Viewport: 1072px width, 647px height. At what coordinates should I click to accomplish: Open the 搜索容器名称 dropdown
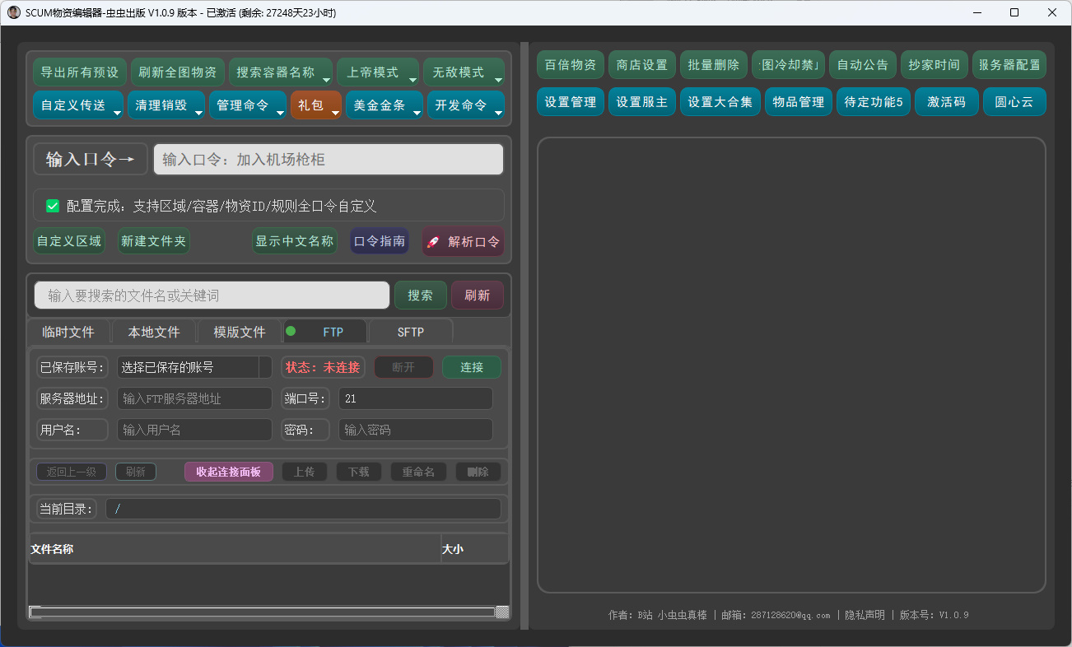(281, 72)
